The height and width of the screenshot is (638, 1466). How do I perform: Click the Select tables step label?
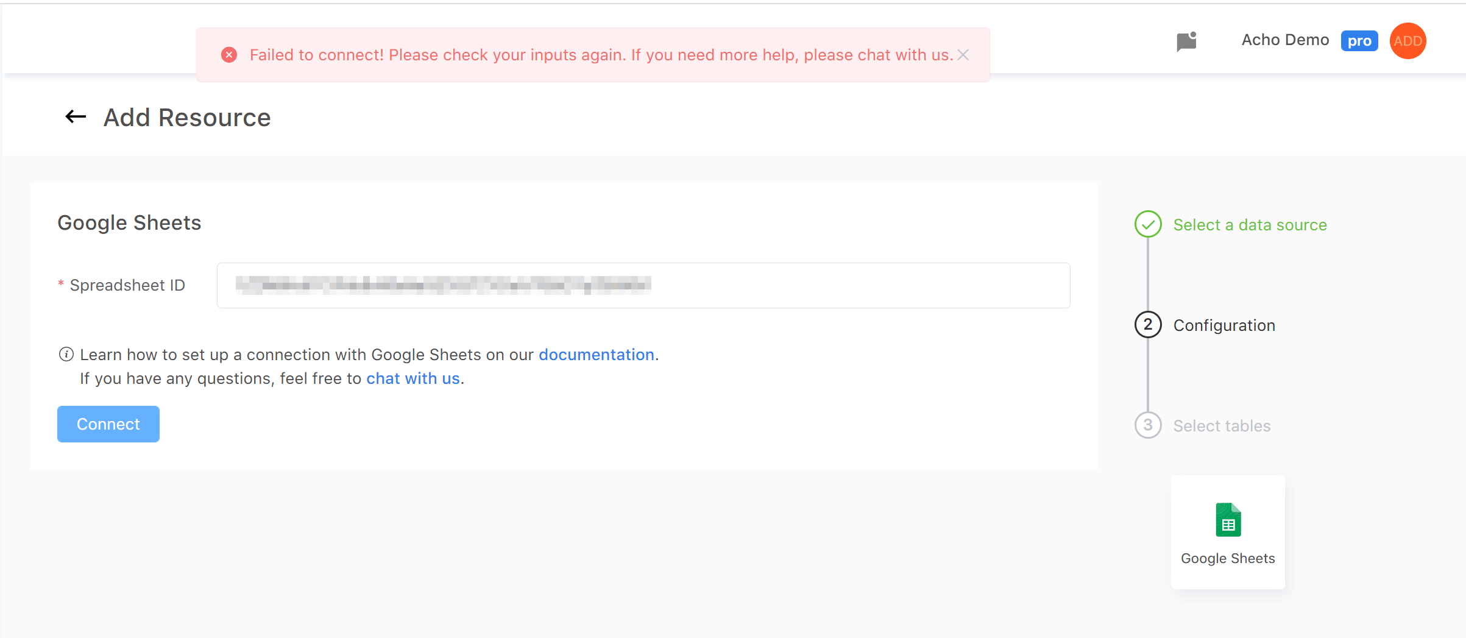click(x=1222, y=426)
